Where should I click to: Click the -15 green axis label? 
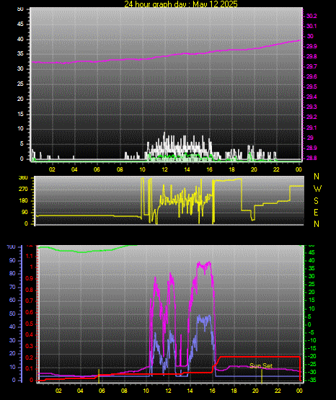click(311, 348)
